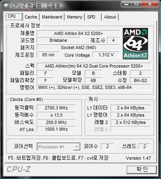Click the bus speed value 200.0 MHz
161x179 pixels.
tap(56, 122)
